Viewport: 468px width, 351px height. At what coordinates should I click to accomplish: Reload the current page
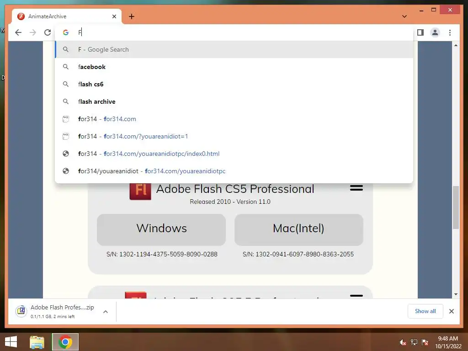(48, 32)
